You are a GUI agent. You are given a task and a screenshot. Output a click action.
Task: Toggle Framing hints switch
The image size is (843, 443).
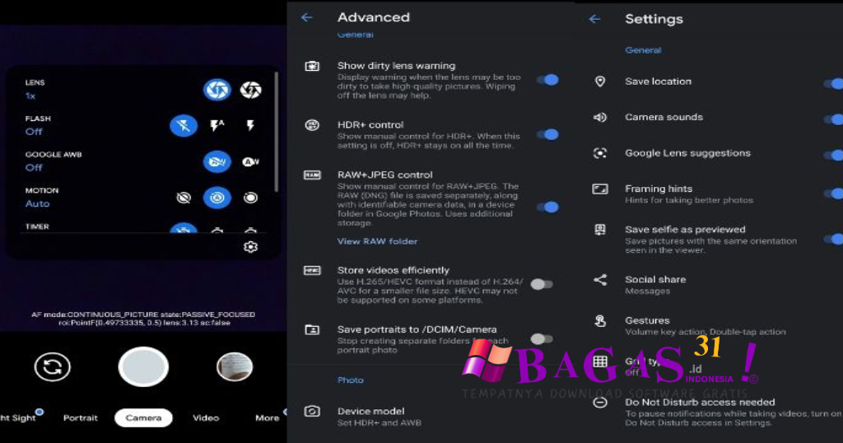pos(833,194)
